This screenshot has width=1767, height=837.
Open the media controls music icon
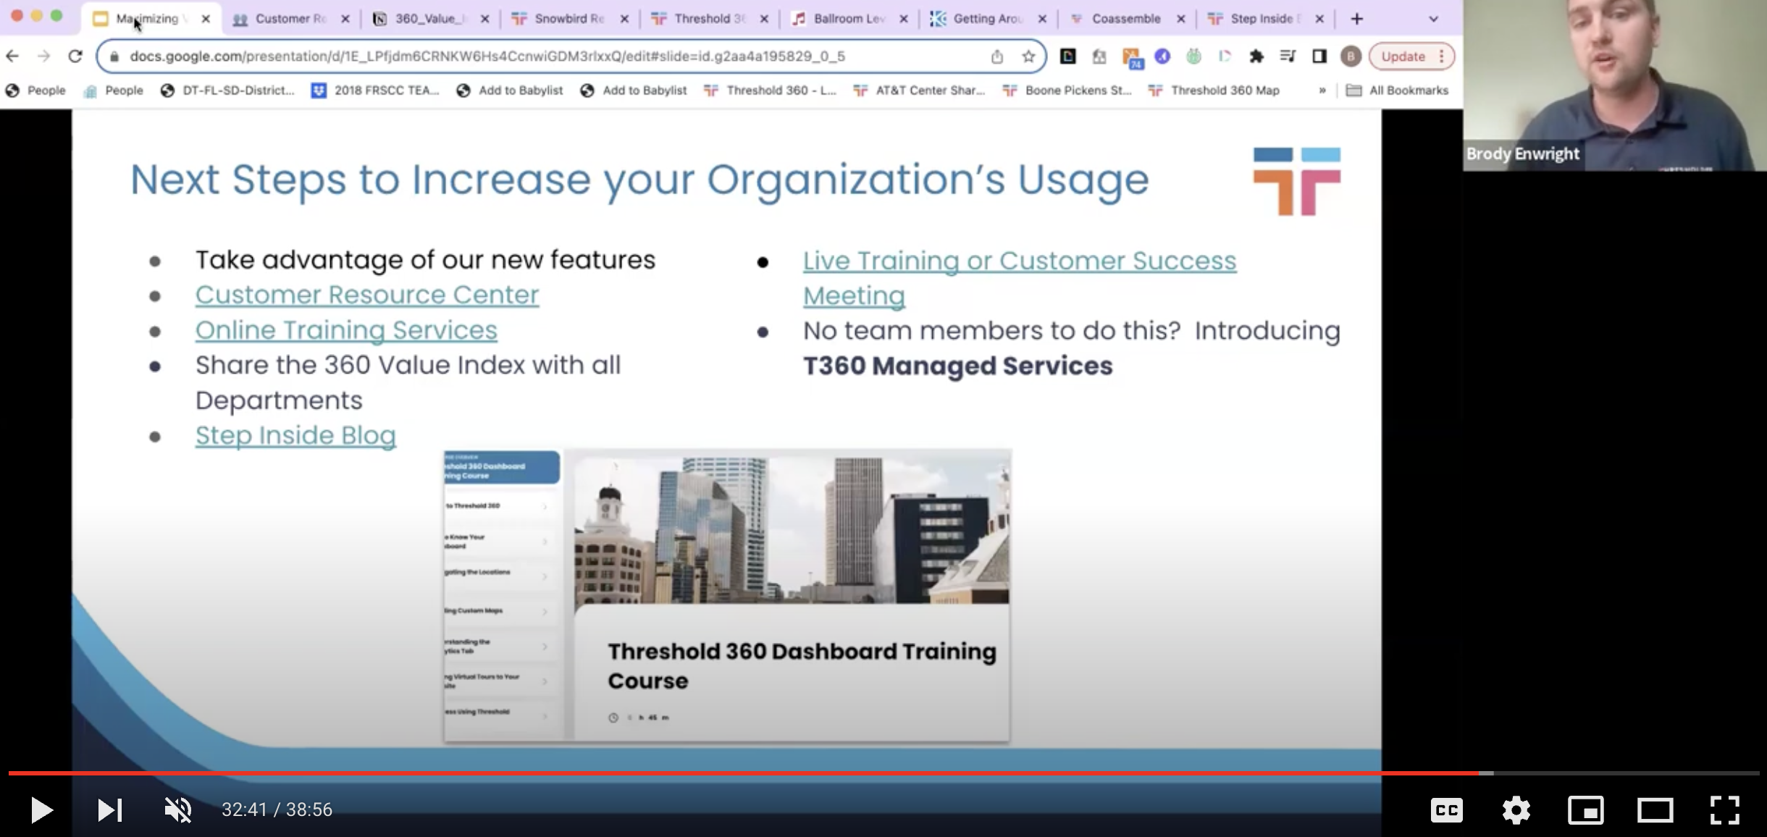(1288, 56)
